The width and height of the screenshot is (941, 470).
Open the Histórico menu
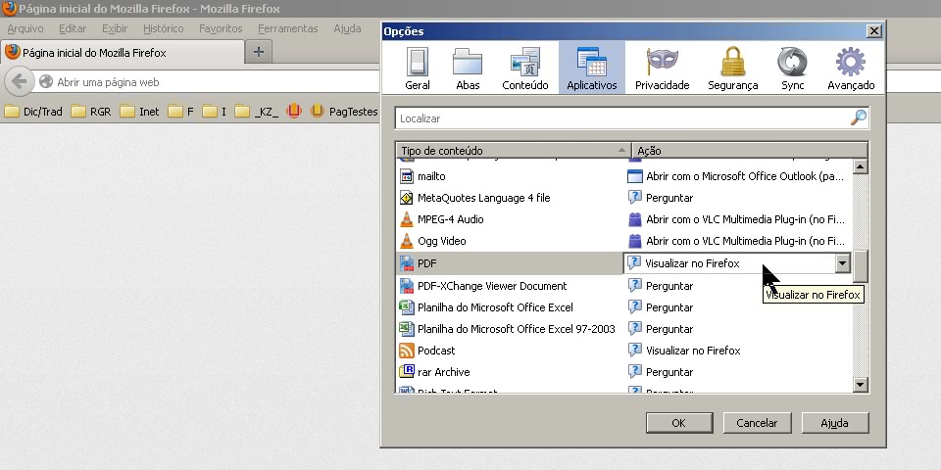[x=163, y=28]
